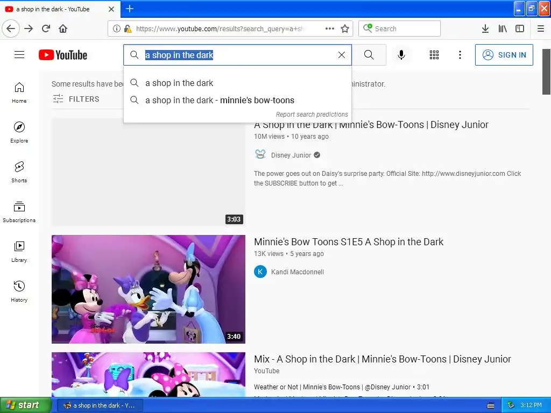Click the Disney Junior channel avatar
Image resolution: width=551 pixels, height=413 pixels.
[x=260, y=155]
